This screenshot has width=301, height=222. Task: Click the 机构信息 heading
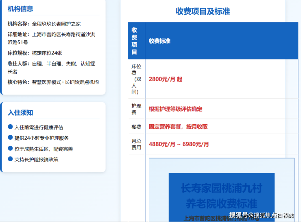pyautogui.click(x=20, y=9)
